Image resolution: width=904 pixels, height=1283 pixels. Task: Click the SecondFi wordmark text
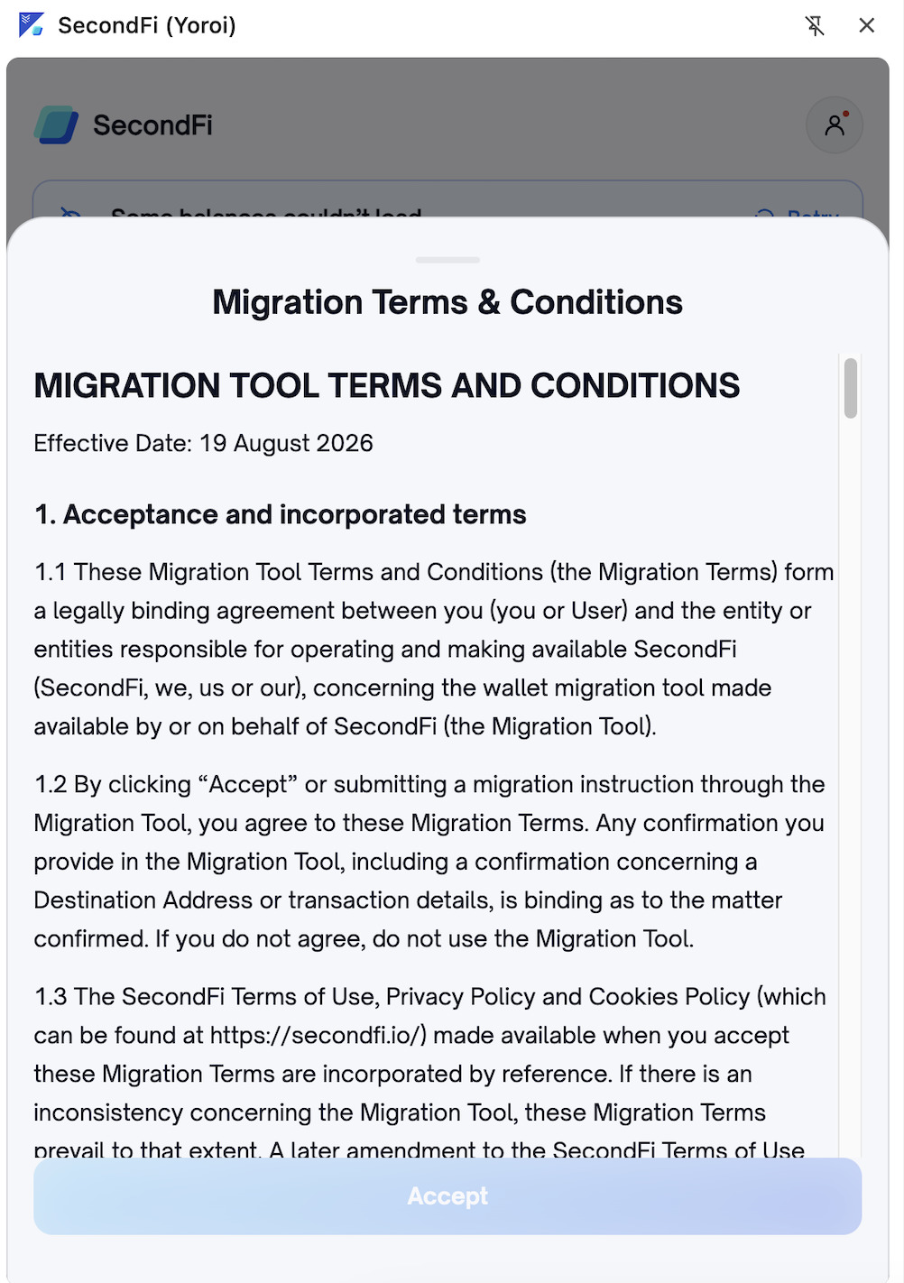[x=152, y=125]
